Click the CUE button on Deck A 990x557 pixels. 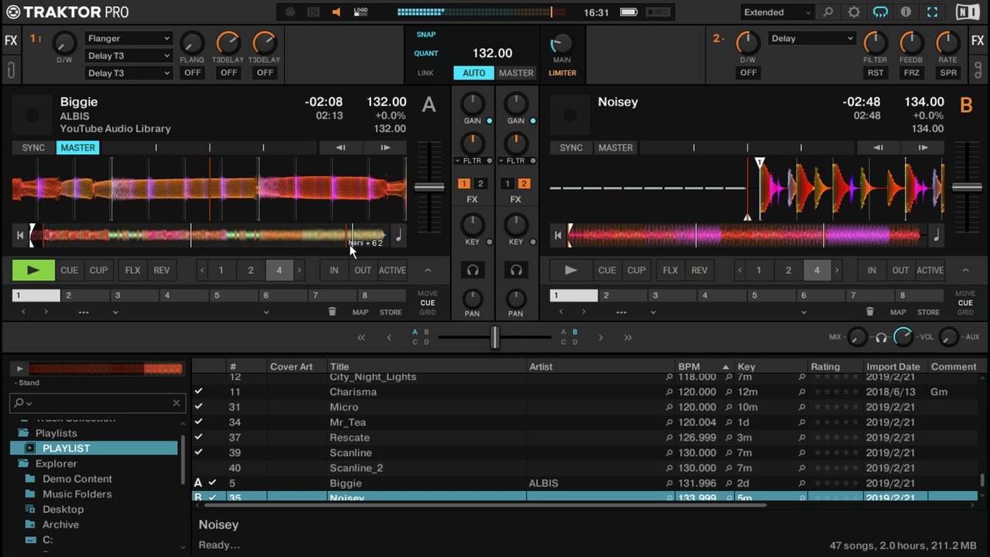point(70,270)
